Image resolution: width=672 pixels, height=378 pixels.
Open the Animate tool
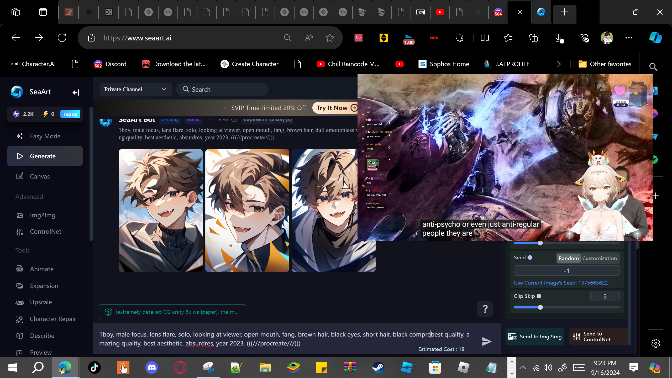tap(45, 269)
